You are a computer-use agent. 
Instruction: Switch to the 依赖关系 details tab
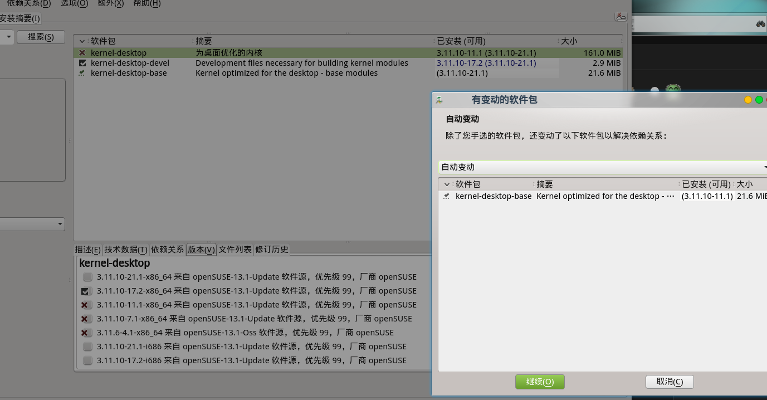168,250
